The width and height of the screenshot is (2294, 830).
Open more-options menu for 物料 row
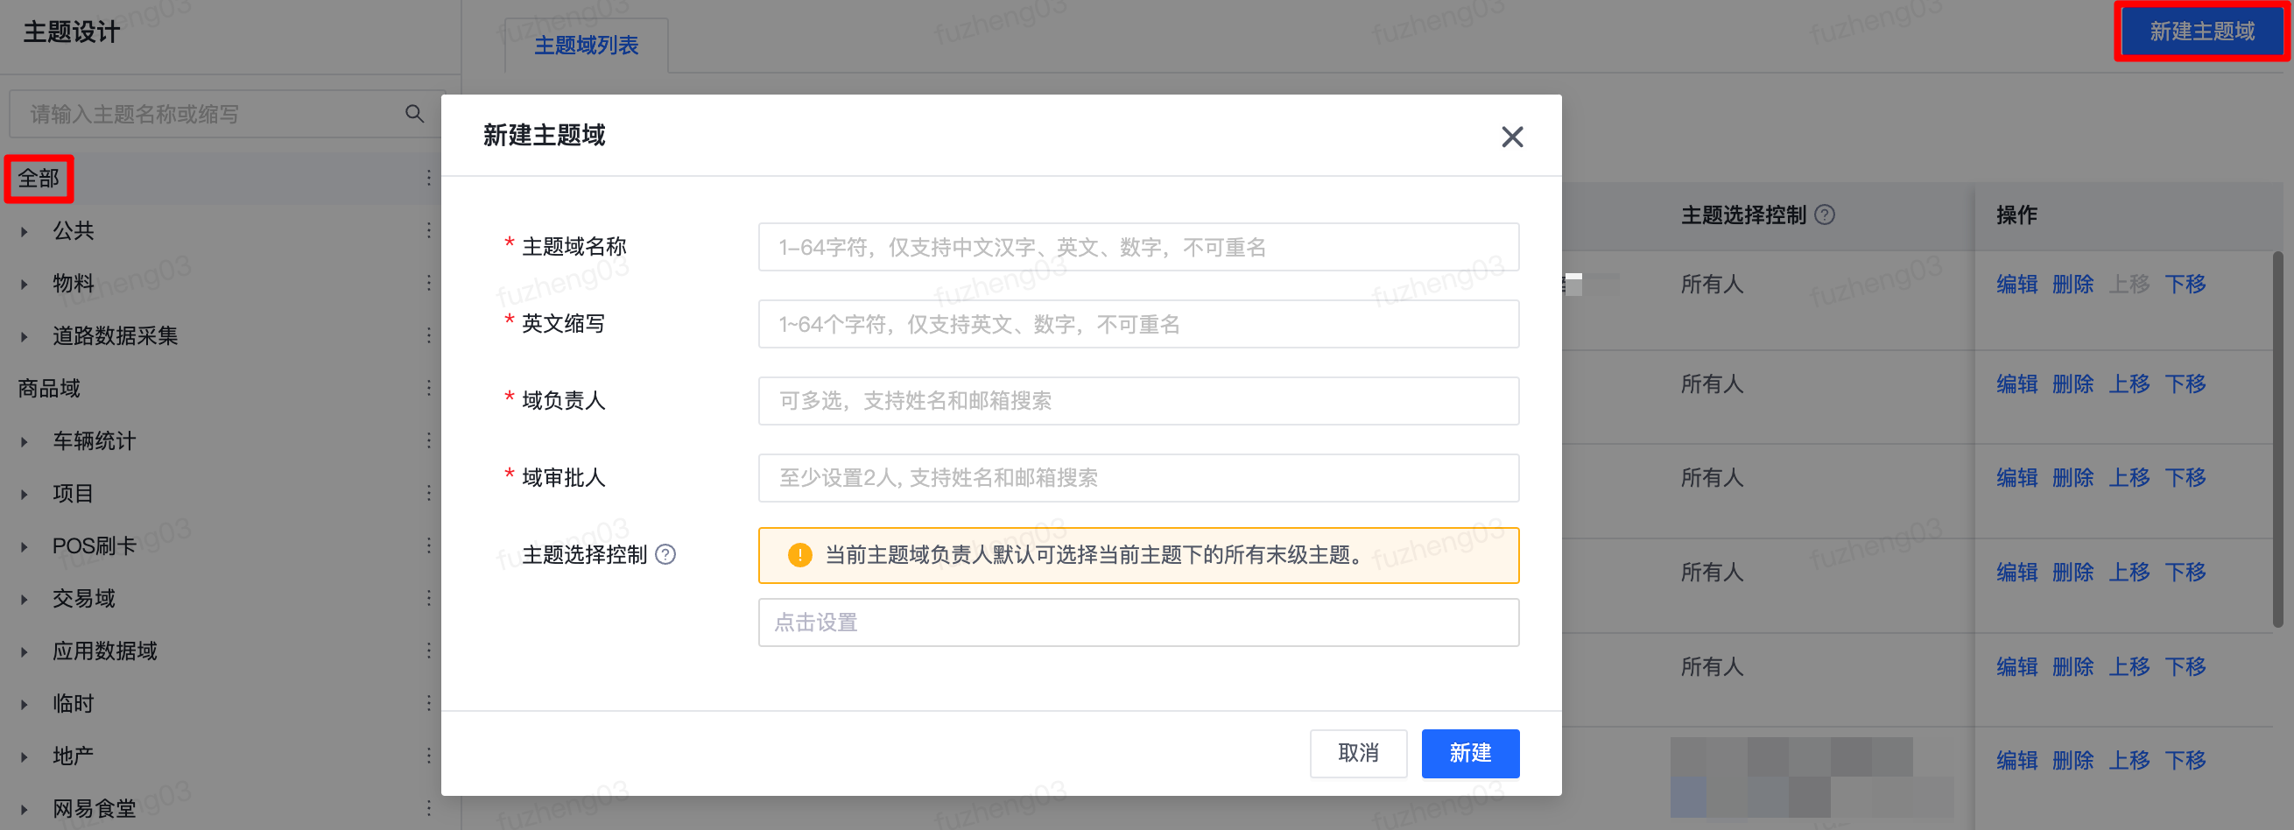click(x=428, y=283)
